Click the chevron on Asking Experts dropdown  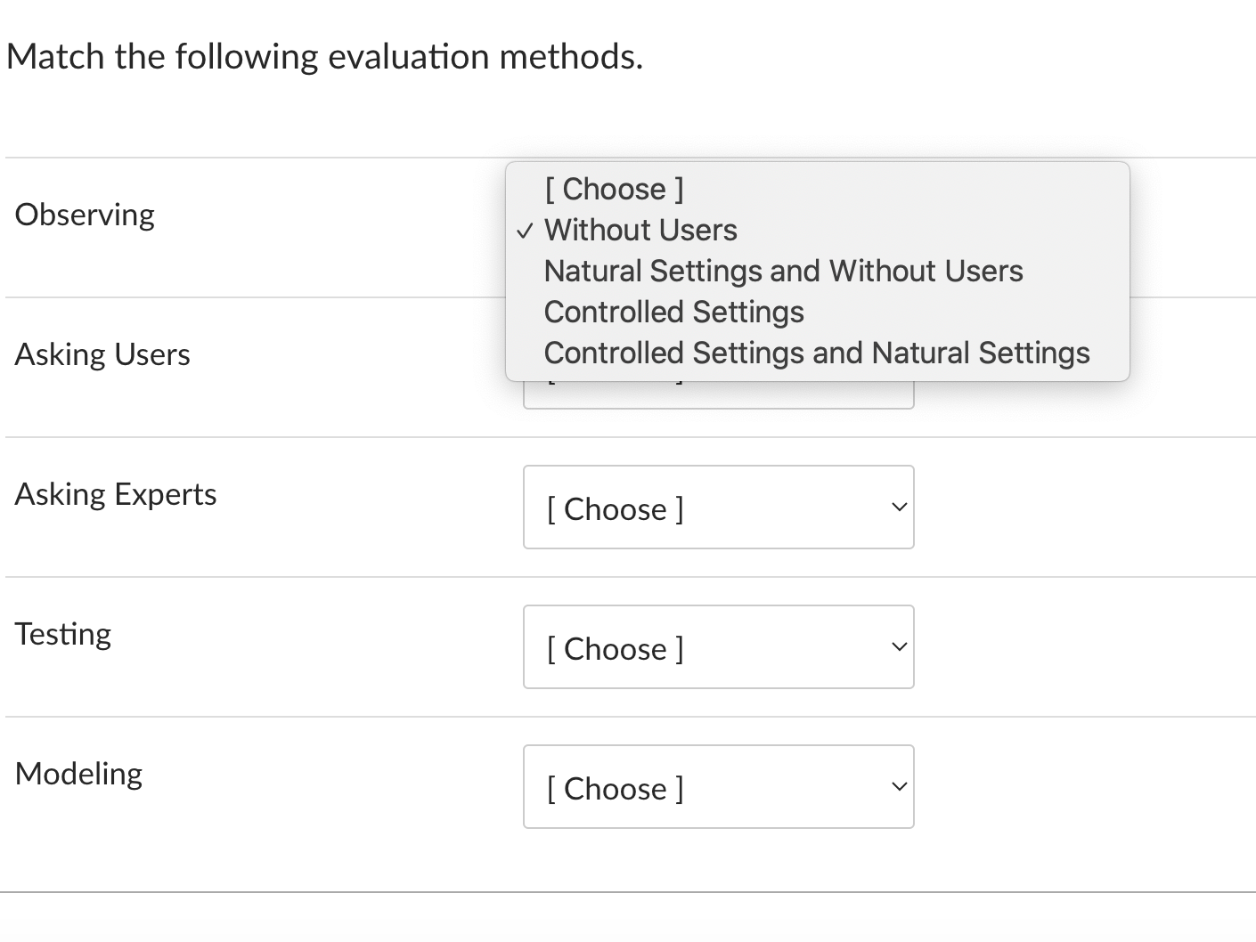coord(898,506)
